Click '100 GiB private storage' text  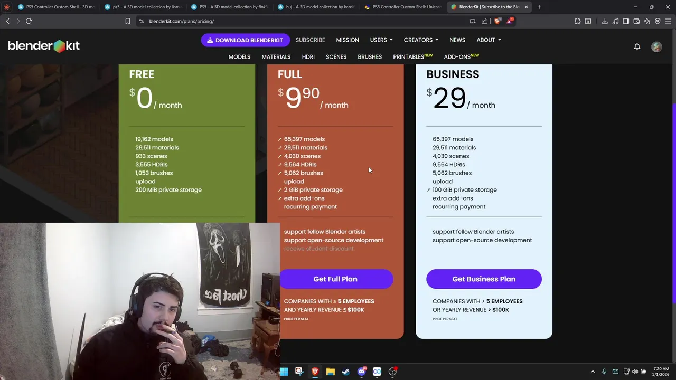click(465, 190)
